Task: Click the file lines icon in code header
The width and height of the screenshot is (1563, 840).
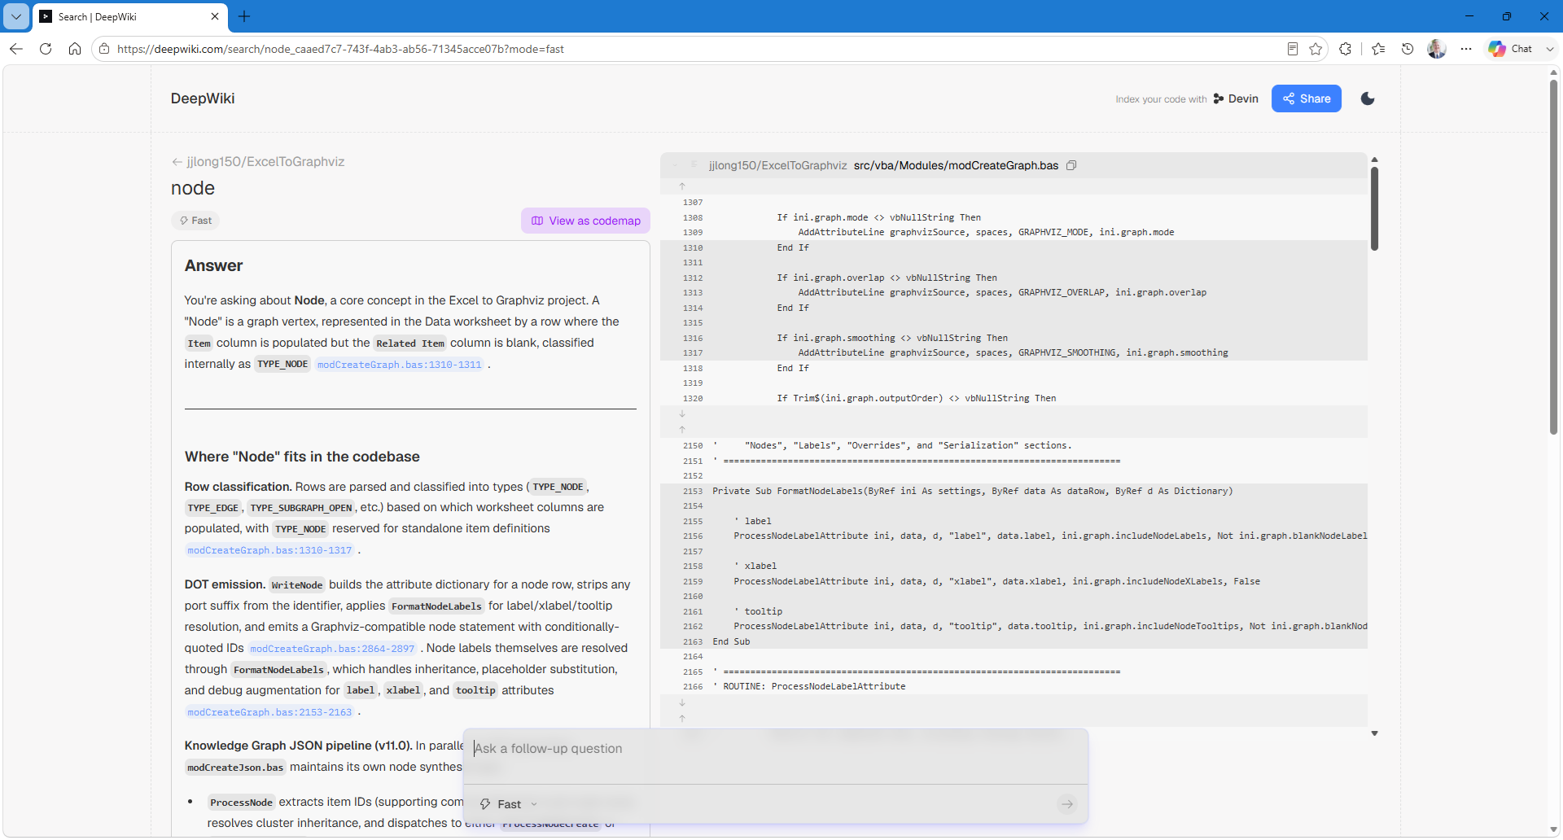Action: click(x=694, y=165)
